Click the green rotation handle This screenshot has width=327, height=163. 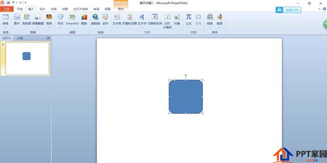tap(186, 75)
